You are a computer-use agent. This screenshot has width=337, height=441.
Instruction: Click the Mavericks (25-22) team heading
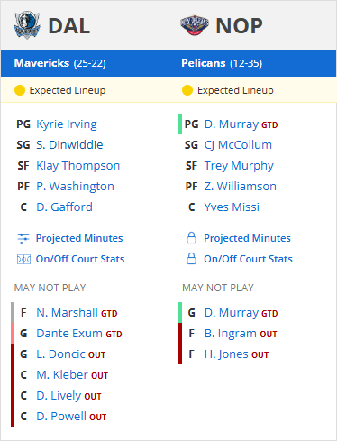click(60, 63)
